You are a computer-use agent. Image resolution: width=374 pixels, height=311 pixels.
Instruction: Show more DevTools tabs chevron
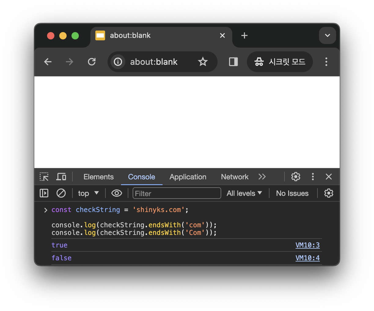click(262, 177)
